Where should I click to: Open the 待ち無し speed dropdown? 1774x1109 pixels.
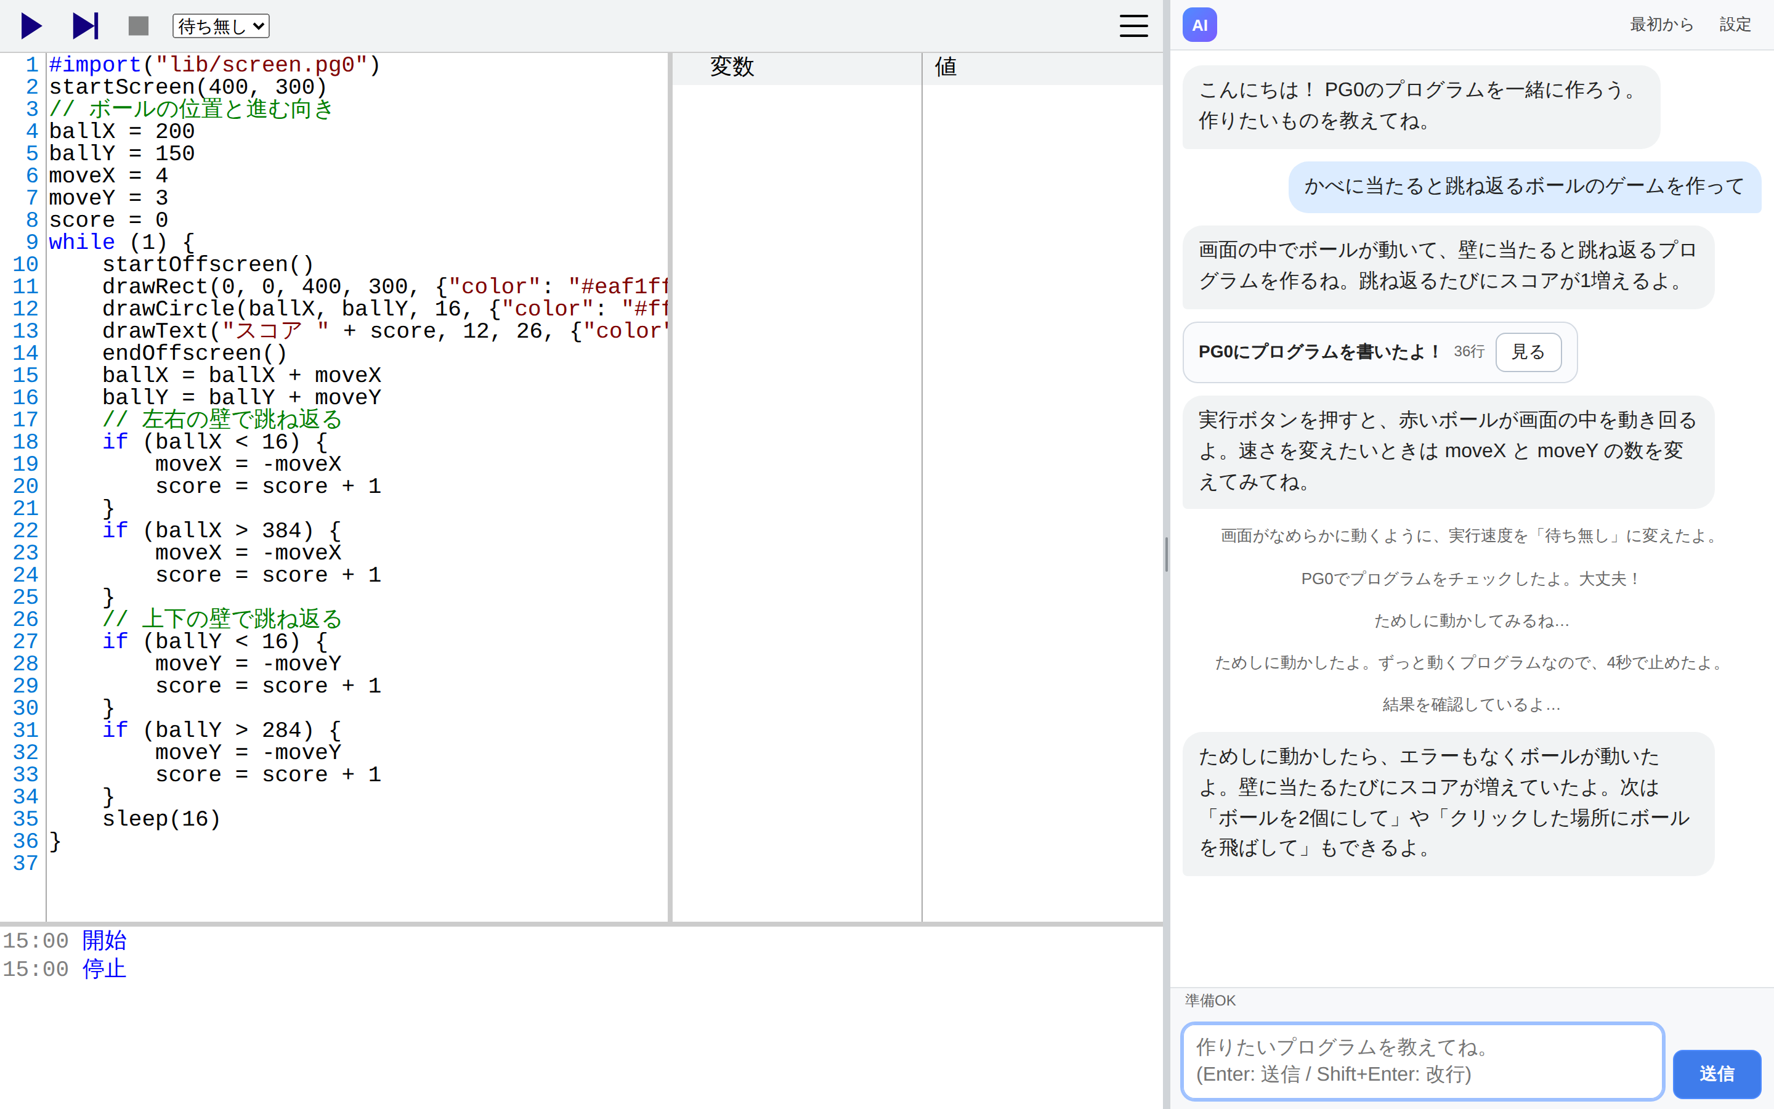point(221,26)
